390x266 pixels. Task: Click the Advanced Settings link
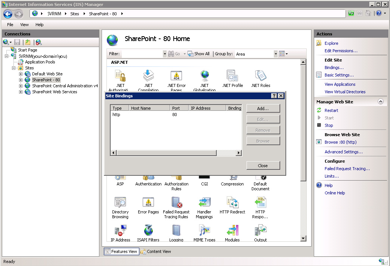click(x=343, y=152)
